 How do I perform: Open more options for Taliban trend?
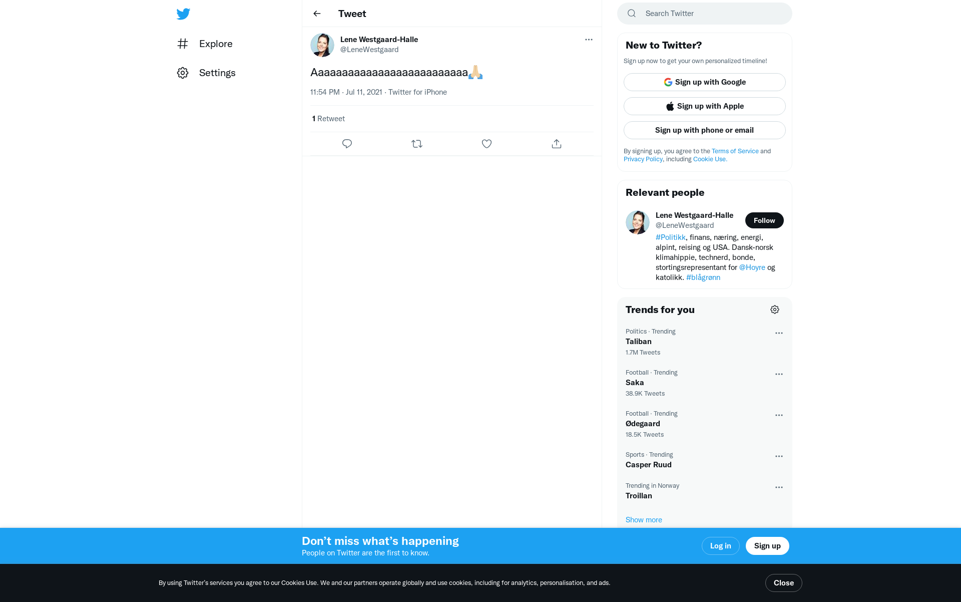pyautogui.click(x=779, y=333)
